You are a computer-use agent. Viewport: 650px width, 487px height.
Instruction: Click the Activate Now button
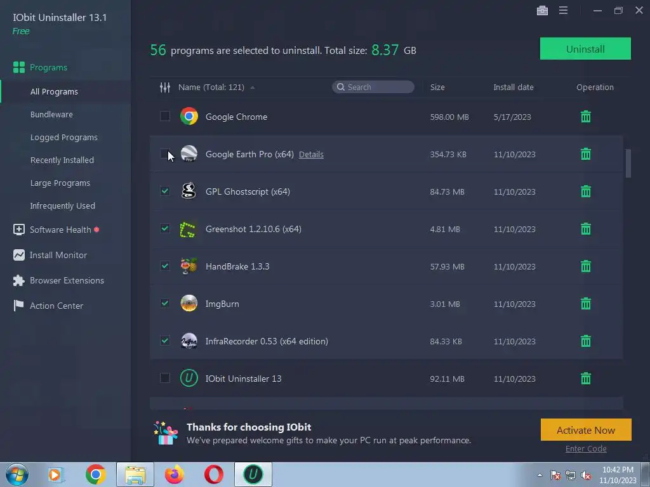pyautogui.click(x=586, y=430)
